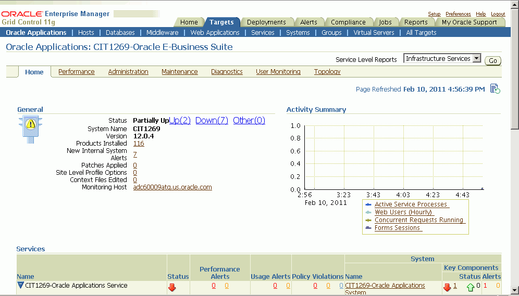Screen dimensions: 519x296
Task: Click red down status arrow in Services row
Action: [172, 287]
